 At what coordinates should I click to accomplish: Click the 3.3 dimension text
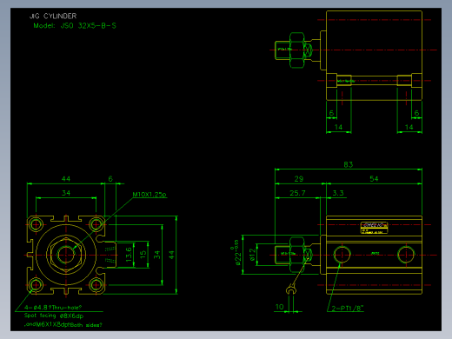click(x=338, y=193)
